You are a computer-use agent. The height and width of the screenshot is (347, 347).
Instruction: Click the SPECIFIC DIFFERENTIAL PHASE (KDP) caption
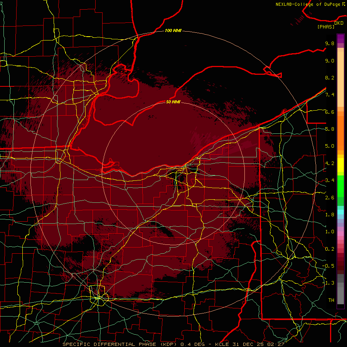coord(120,344)
